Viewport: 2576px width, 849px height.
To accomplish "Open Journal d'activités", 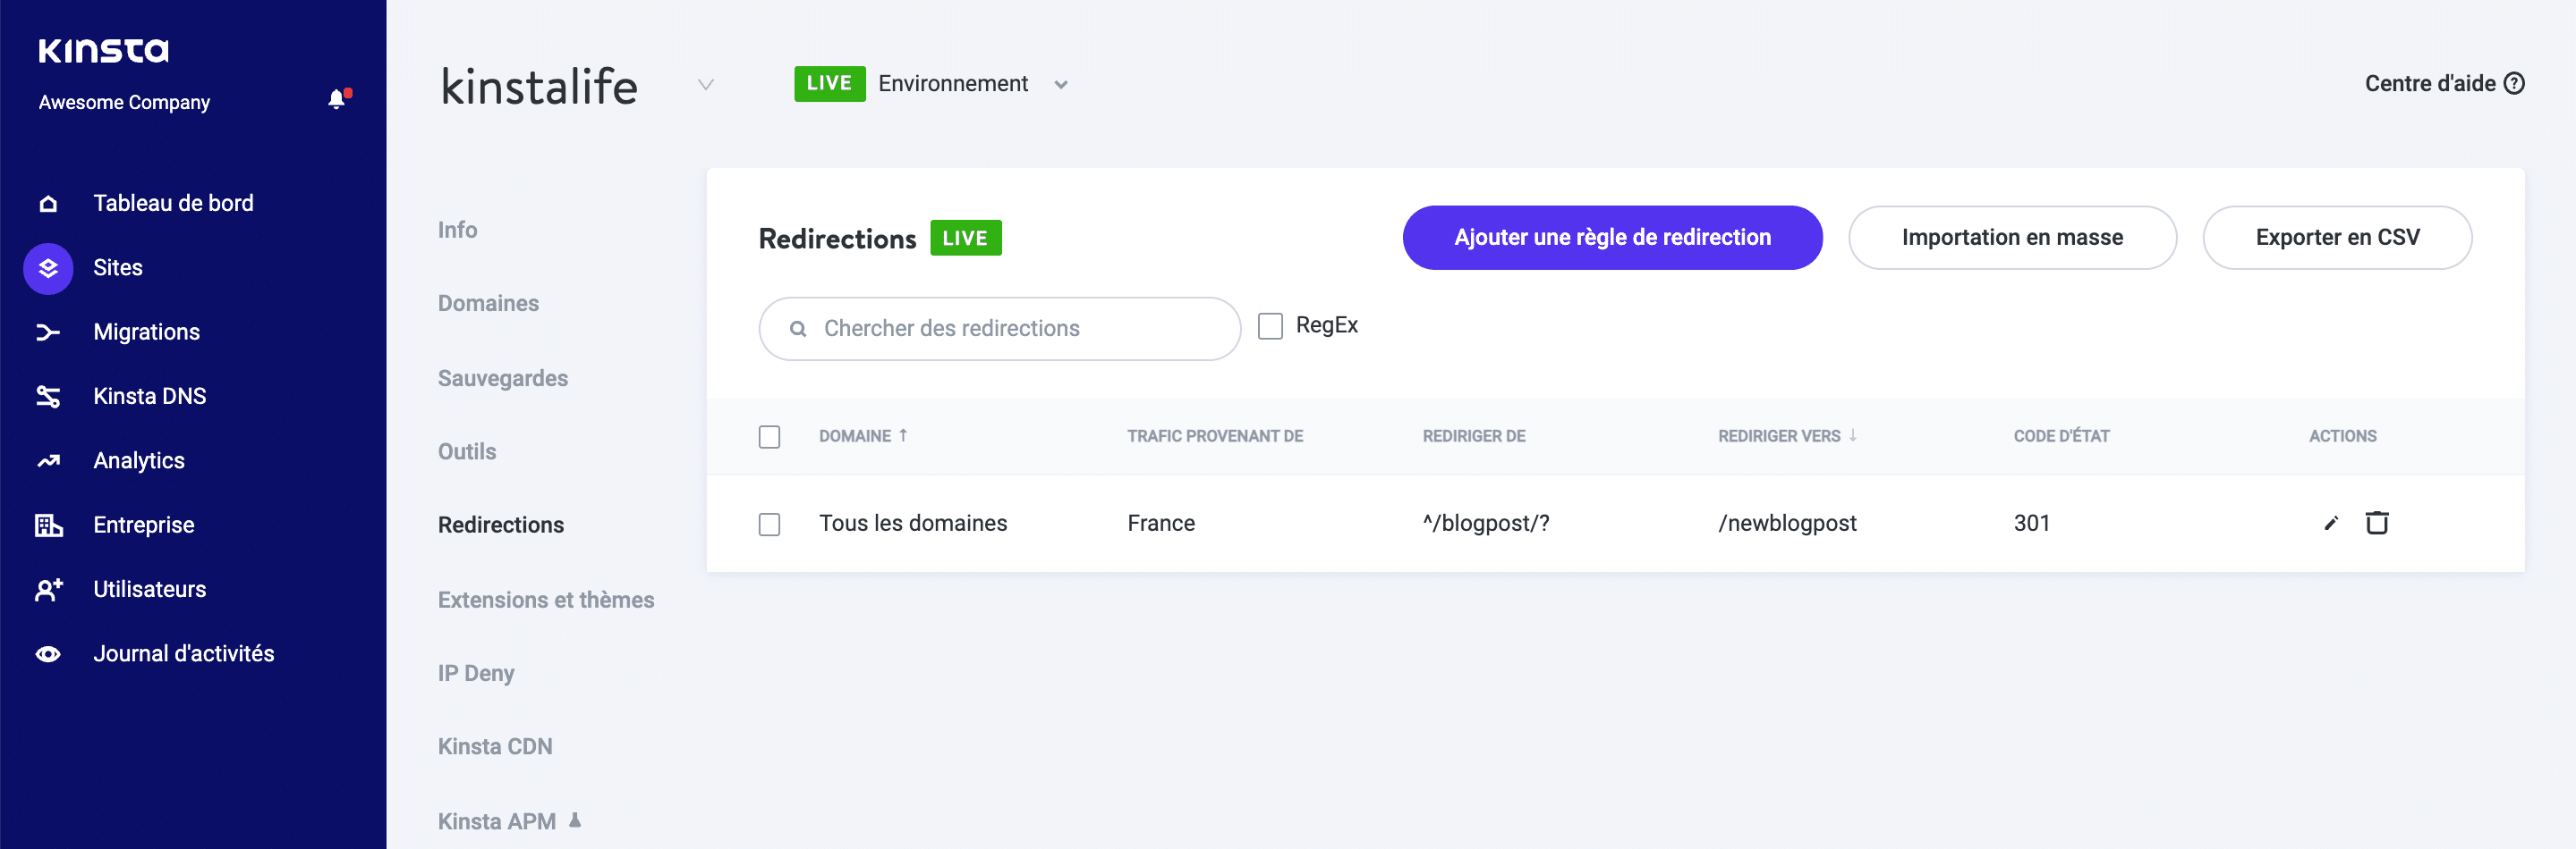I will (x=184, y=654).
